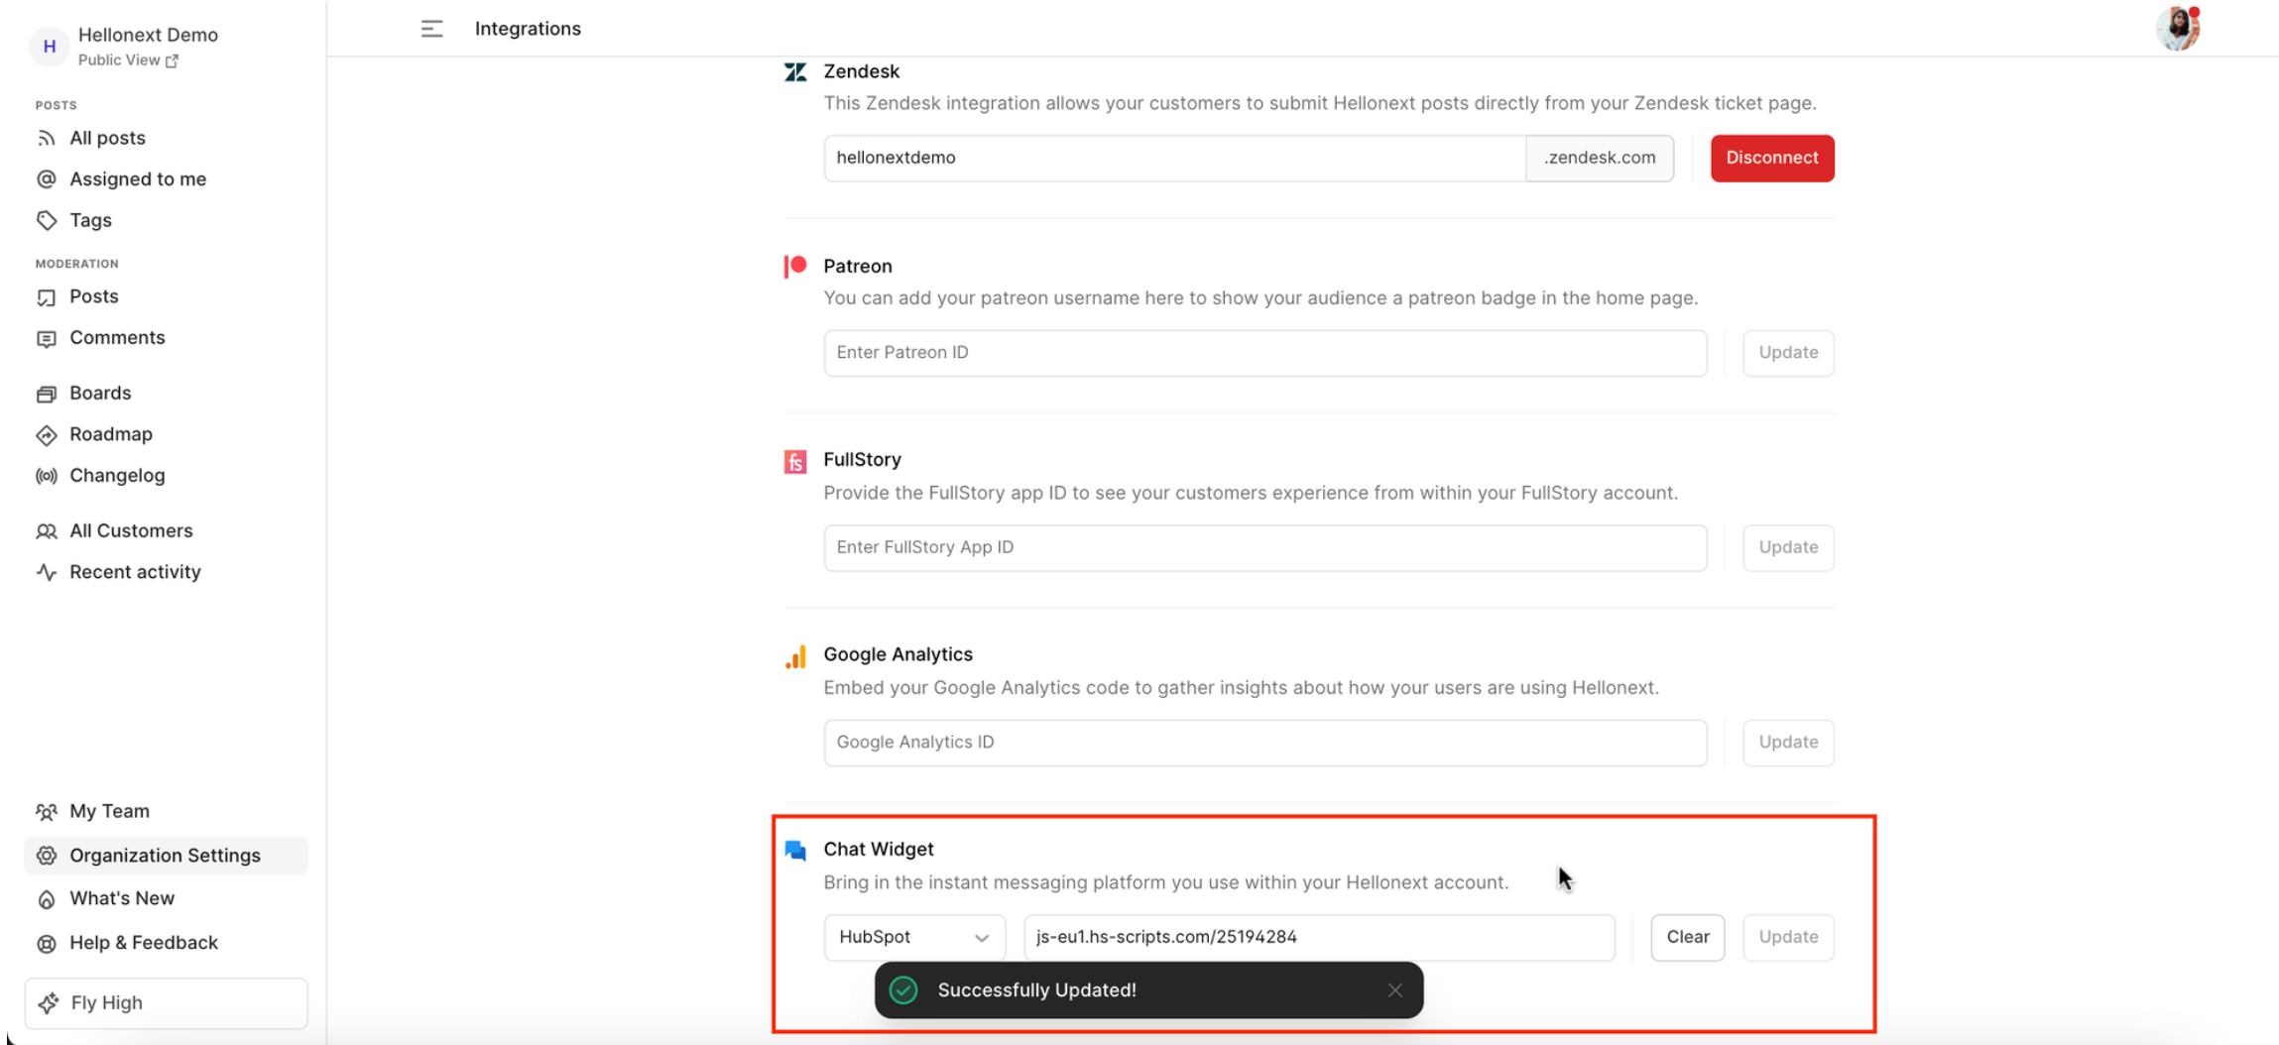Click the Integrations page title

click(x=528, y=29)
